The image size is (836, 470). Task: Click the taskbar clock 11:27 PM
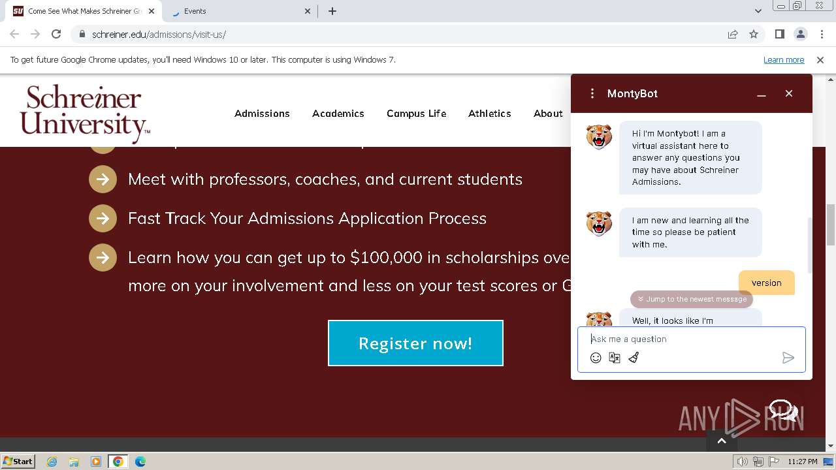(x=802, y=462)
